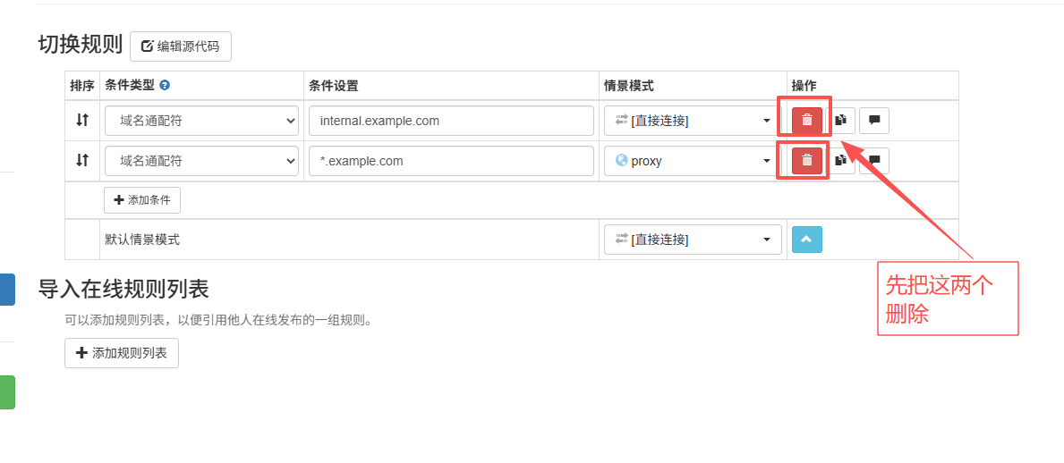Click the blue sidebar button at left edge
This screenshot has height=463, width=1064.
(x=7, y=290)
